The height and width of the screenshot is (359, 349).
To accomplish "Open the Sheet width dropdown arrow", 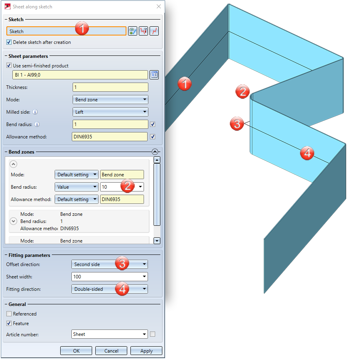I will click(144, 276).
